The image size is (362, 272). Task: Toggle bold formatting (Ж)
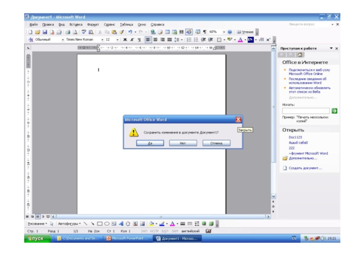(125, 39)
